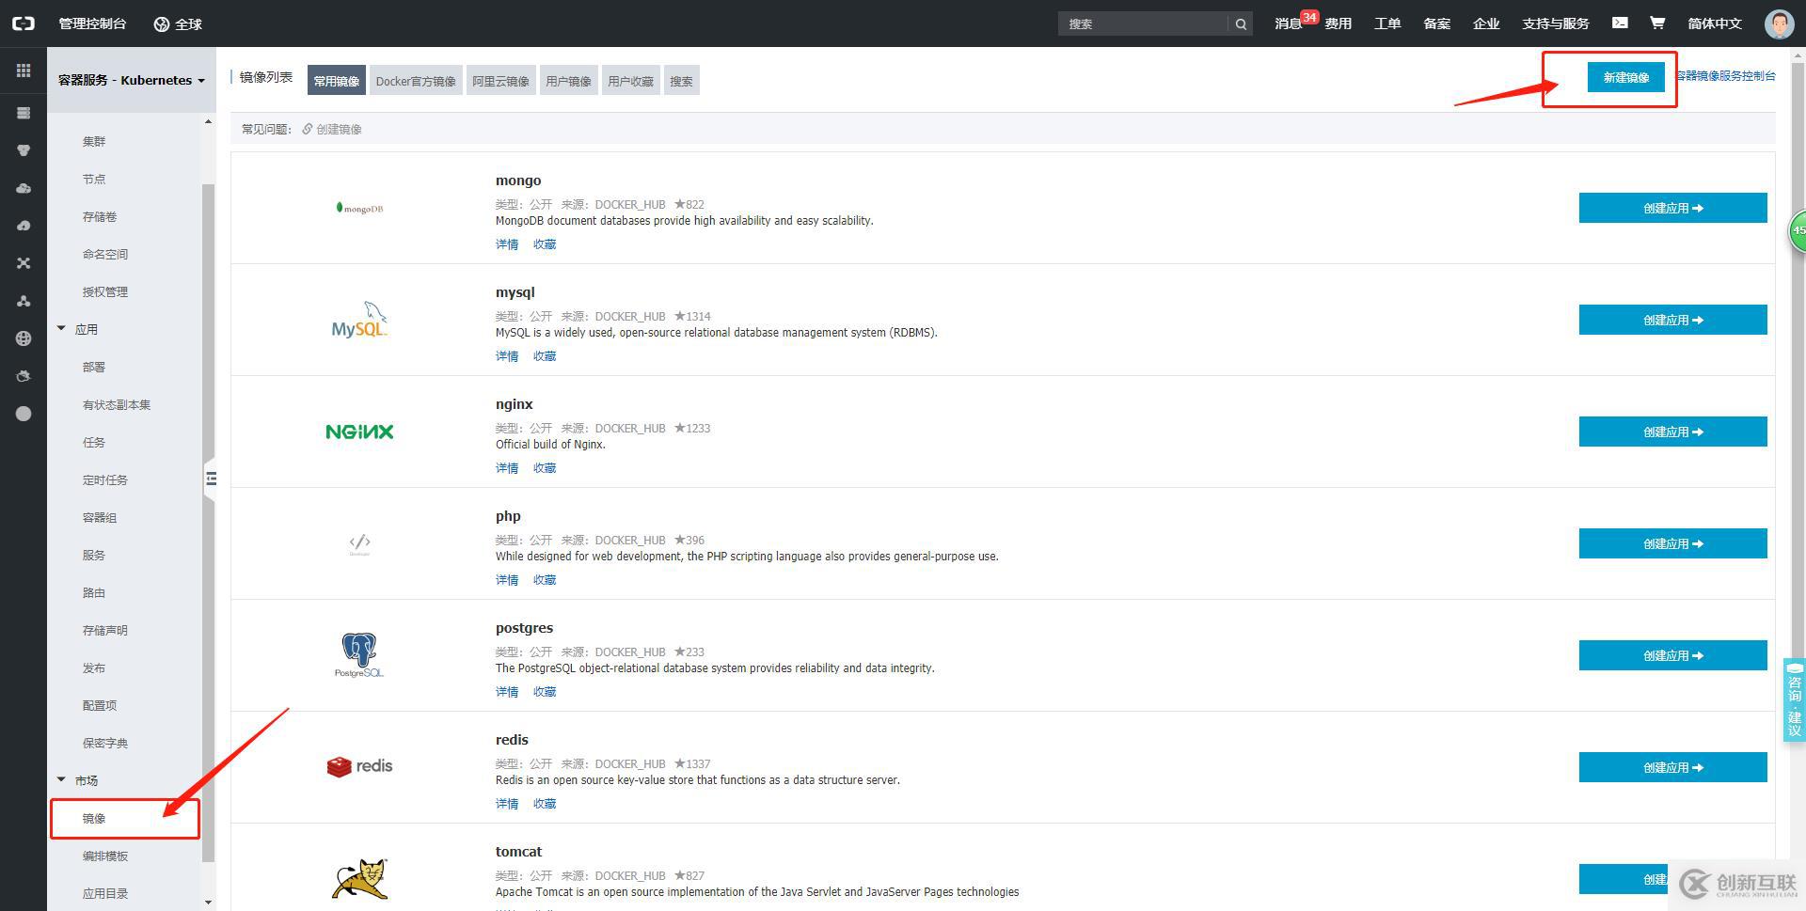Viewport: 1806px width, 911px height.
Task: Click the globe icon next to 全球
Action: pyautogui.click(x=162, y=24)
